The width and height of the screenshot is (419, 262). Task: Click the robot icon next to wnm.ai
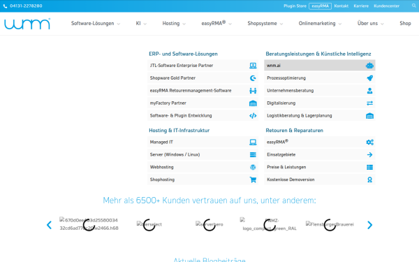369,66
